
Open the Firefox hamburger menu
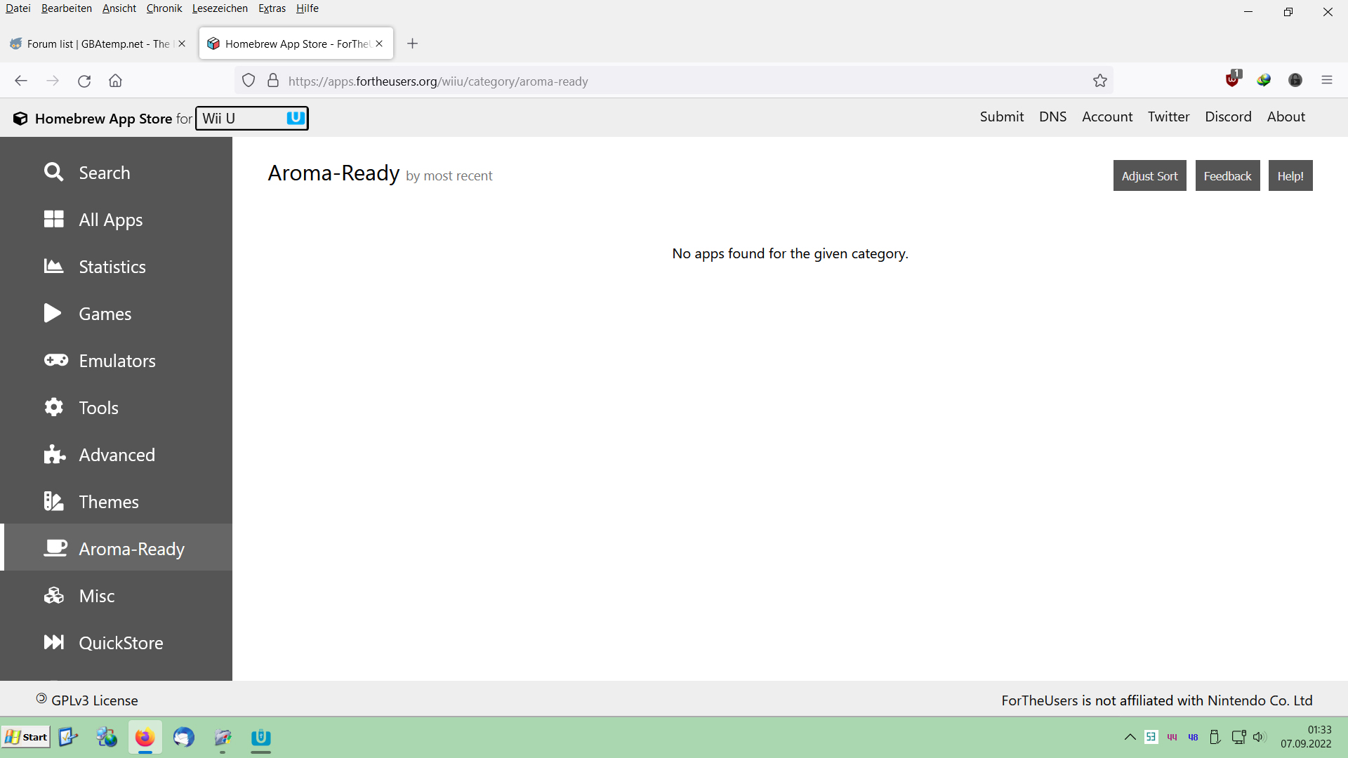1327,80
